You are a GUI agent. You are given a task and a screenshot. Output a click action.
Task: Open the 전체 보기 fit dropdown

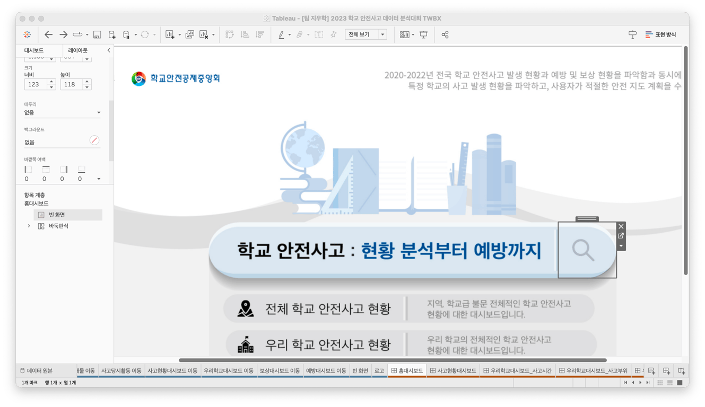click(381, 33)
